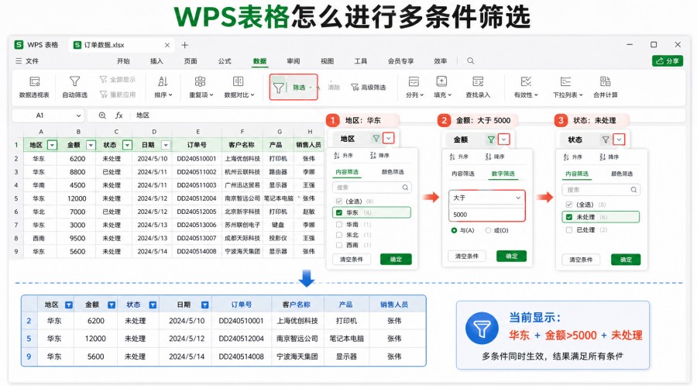Switch to the 插入 ribbon tab
The height and width of the screenshot is (386, 697).
click(156, 61)
